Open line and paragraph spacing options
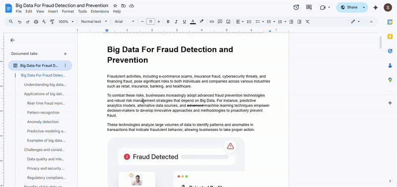Screen dimensions: 397x187 249,22
